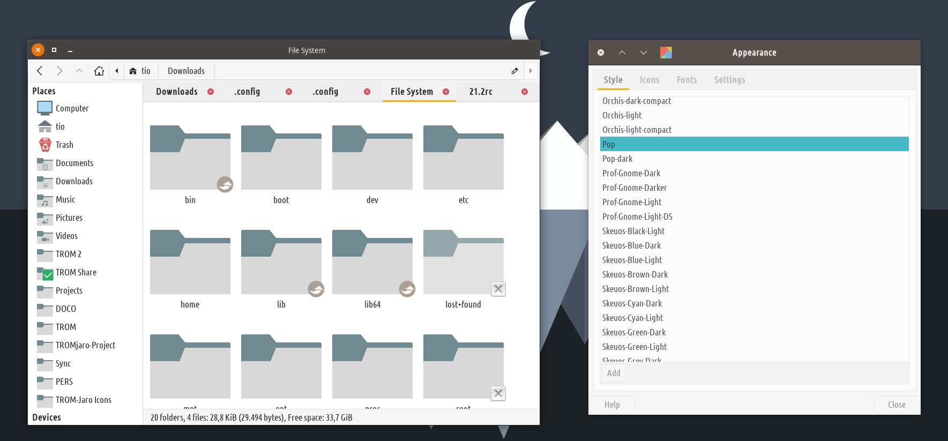Click the Add button under theme list
Image resolution: width=948 pixels, height=441 pixels.
614,373
